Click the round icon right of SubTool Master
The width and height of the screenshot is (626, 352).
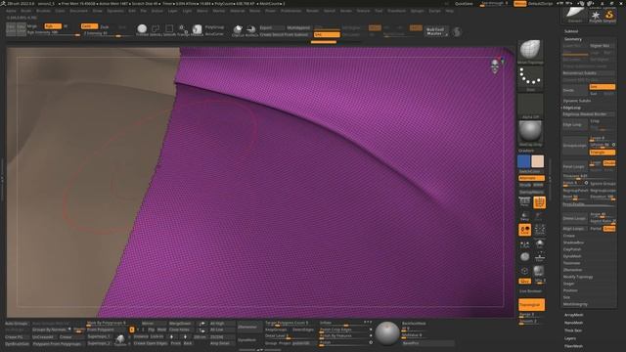click(457, 31)
